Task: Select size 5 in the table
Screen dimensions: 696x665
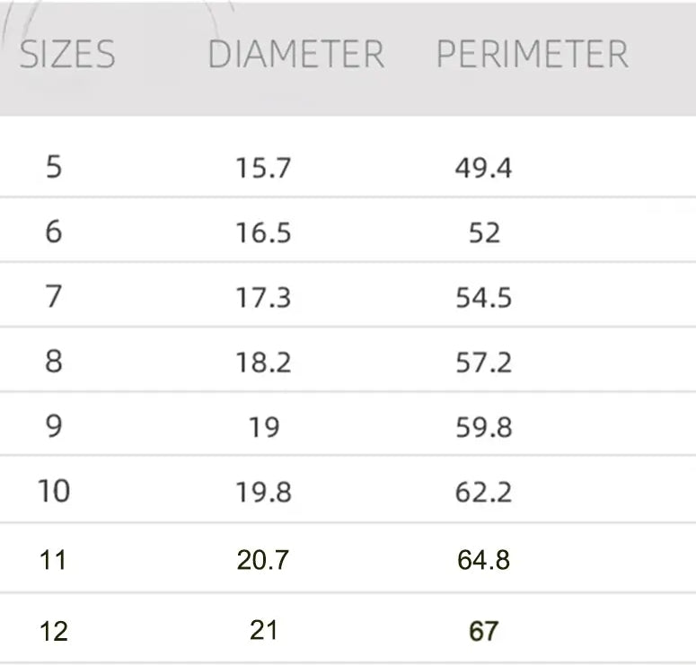Action: point(54,167)
